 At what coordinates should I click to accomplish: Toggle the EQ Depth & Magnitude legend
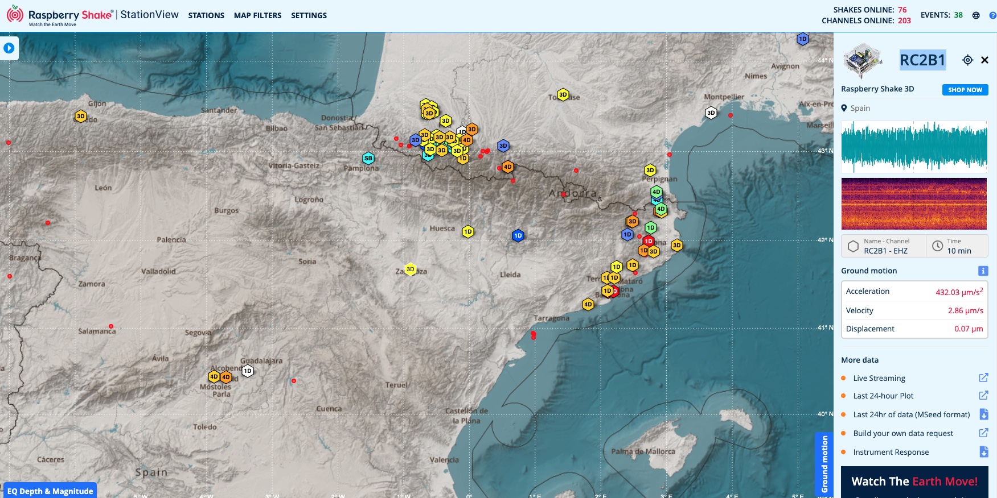[x=50, y=491]
